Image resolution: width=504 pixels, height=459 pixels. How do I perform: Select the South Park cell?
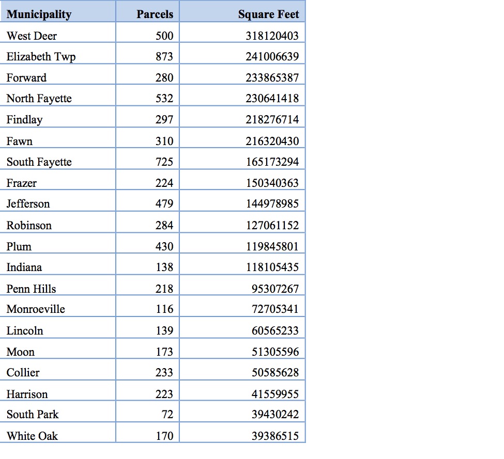coord(33,414)
